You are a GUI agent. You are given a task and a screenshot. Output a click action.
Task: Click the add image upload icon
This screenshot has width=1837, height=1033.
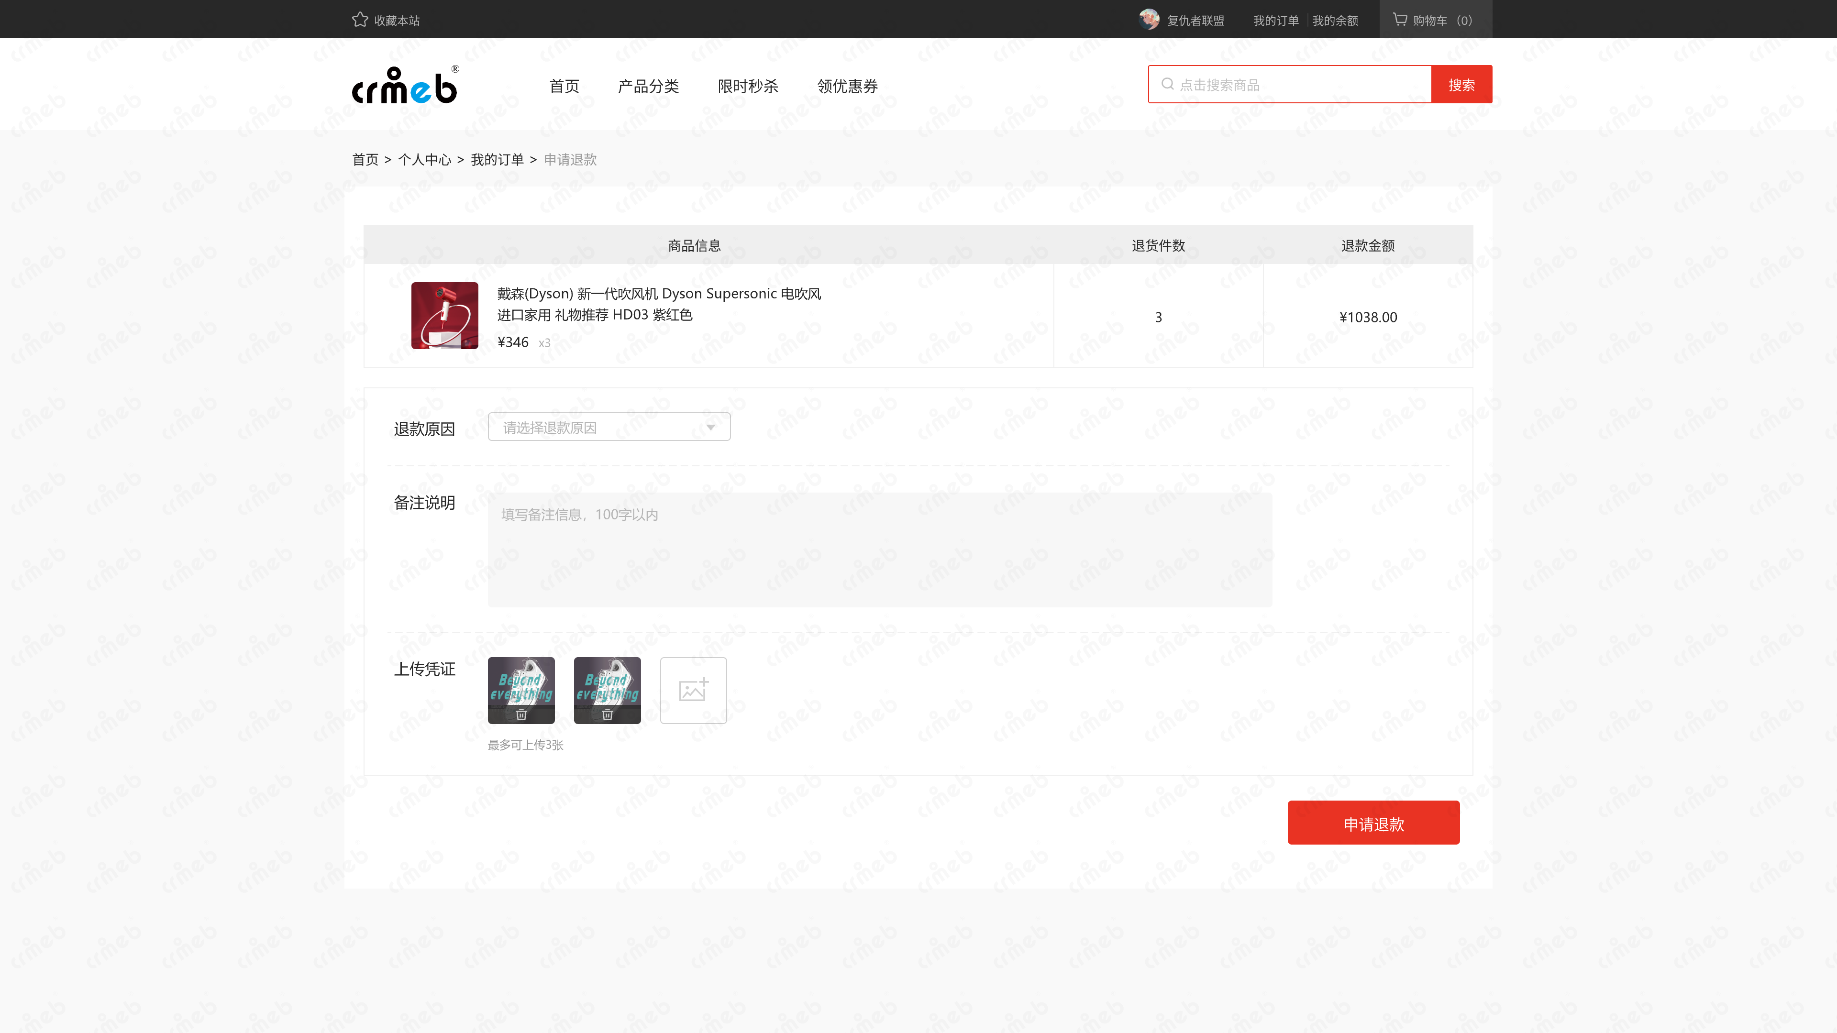[x=693, y=690]
